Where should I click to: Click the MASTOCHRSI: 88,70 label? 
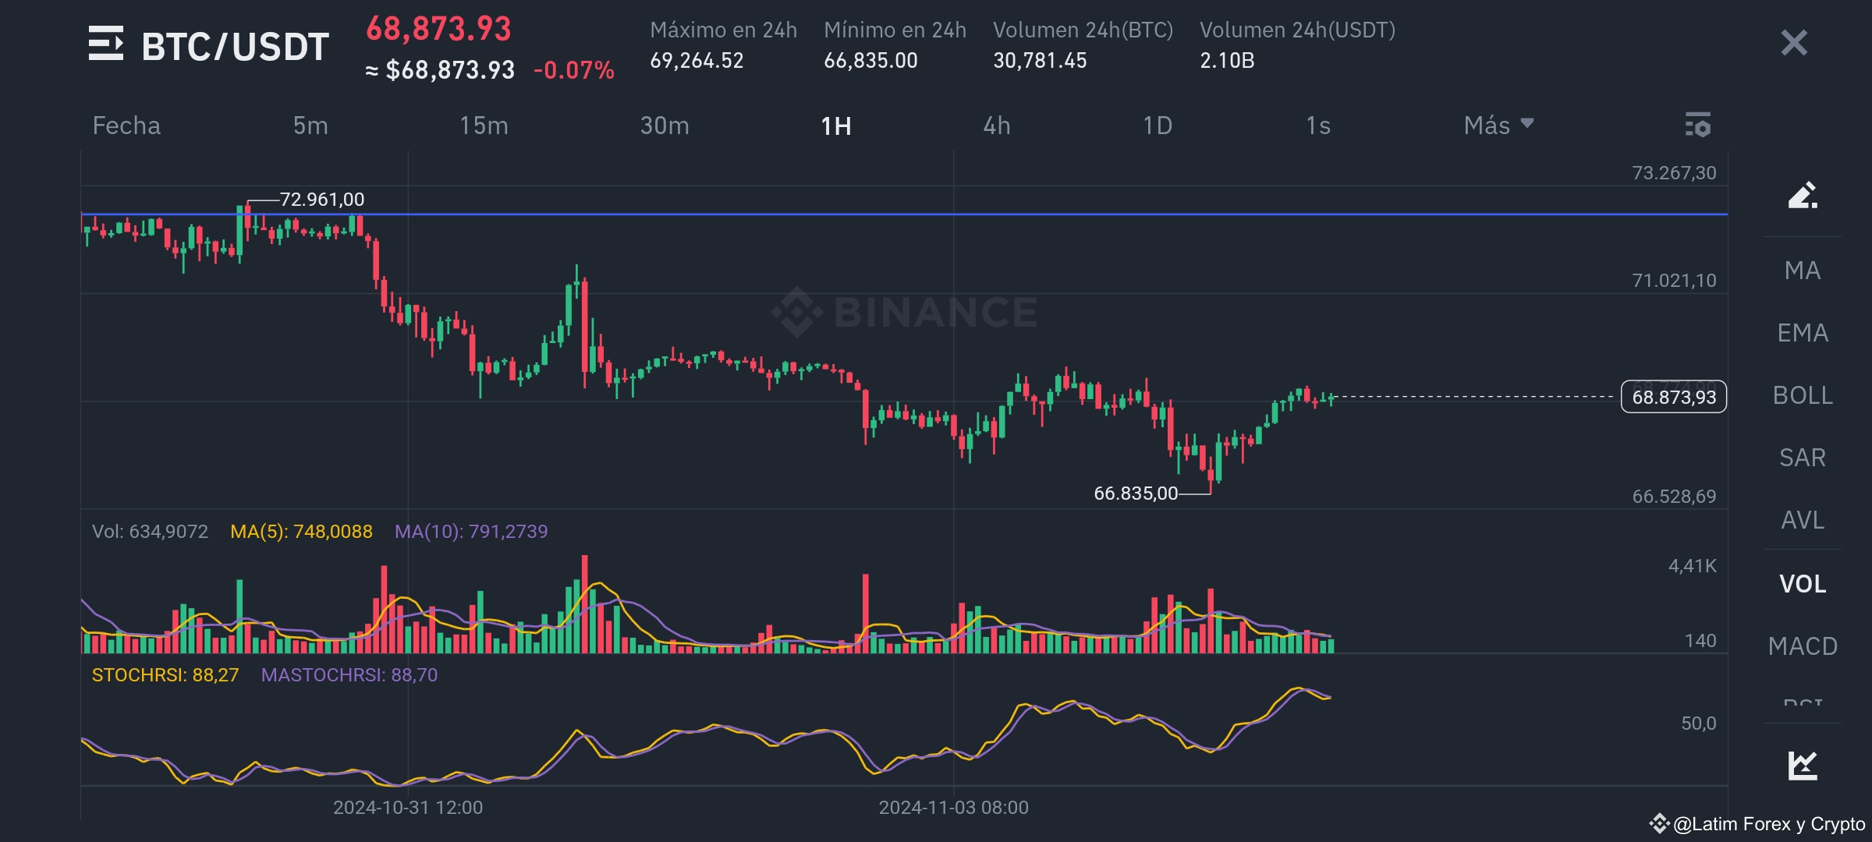349,675
